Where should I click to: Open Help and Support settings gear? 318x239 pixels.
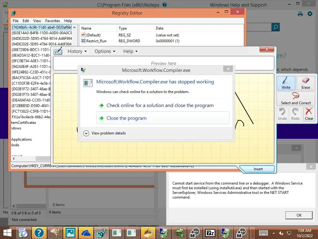click(x=310, y=14)
